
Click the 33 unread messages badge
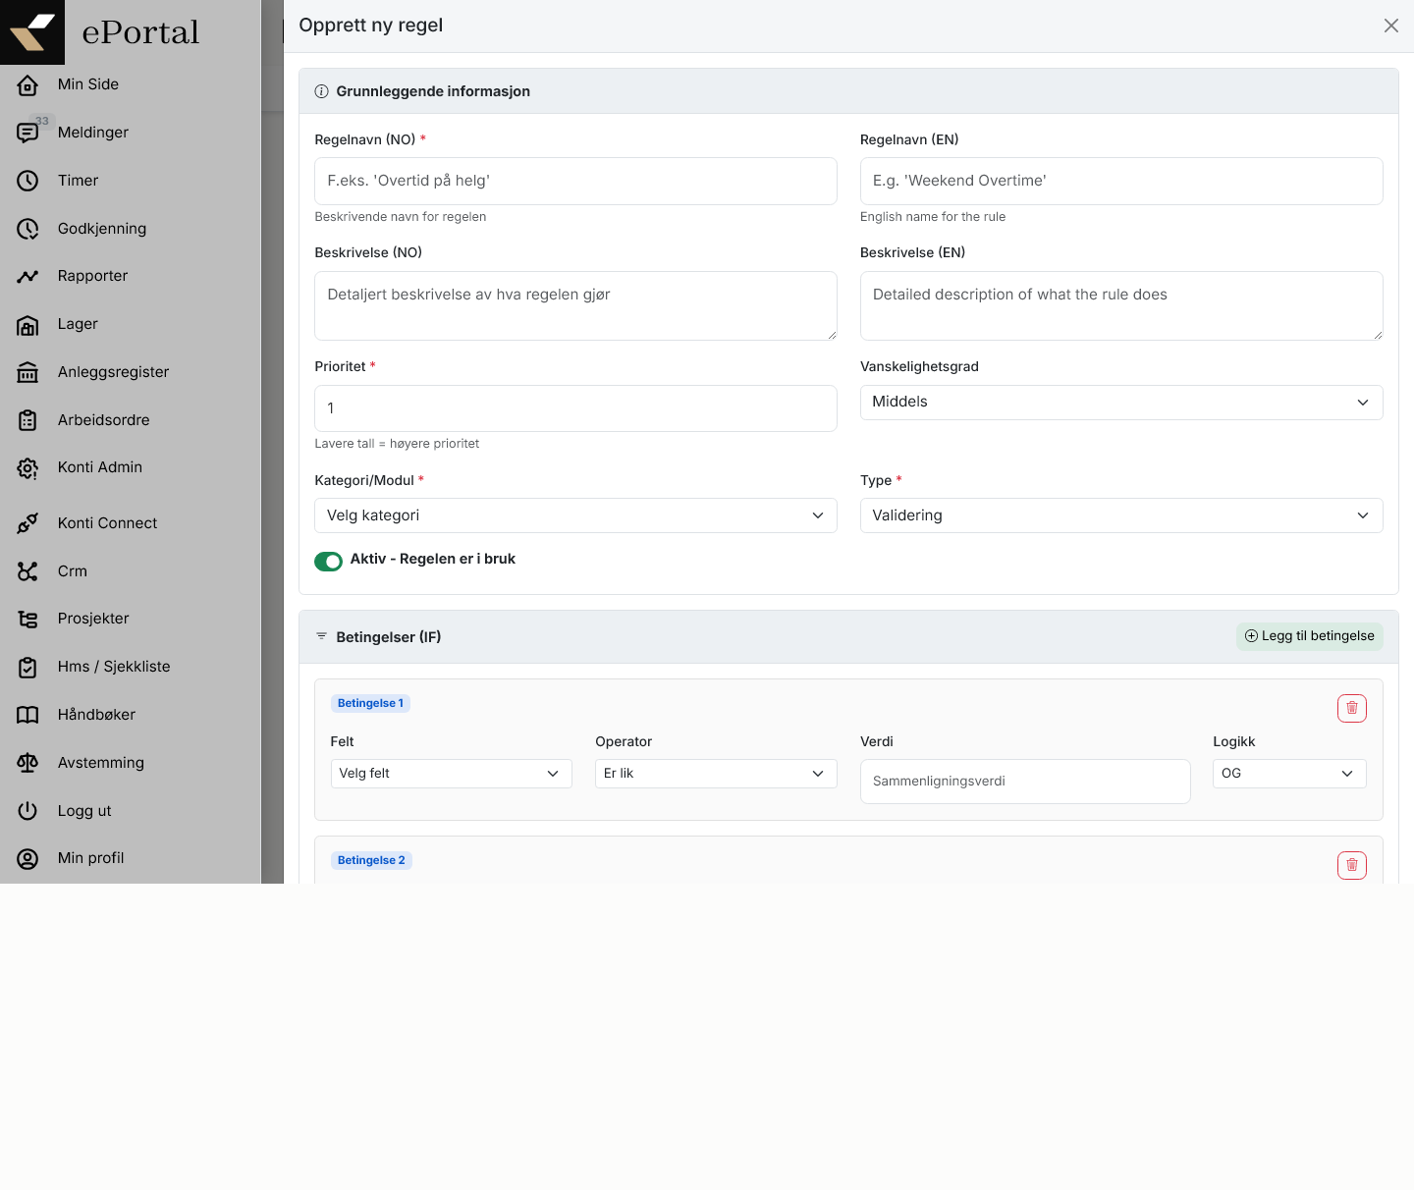42,121
